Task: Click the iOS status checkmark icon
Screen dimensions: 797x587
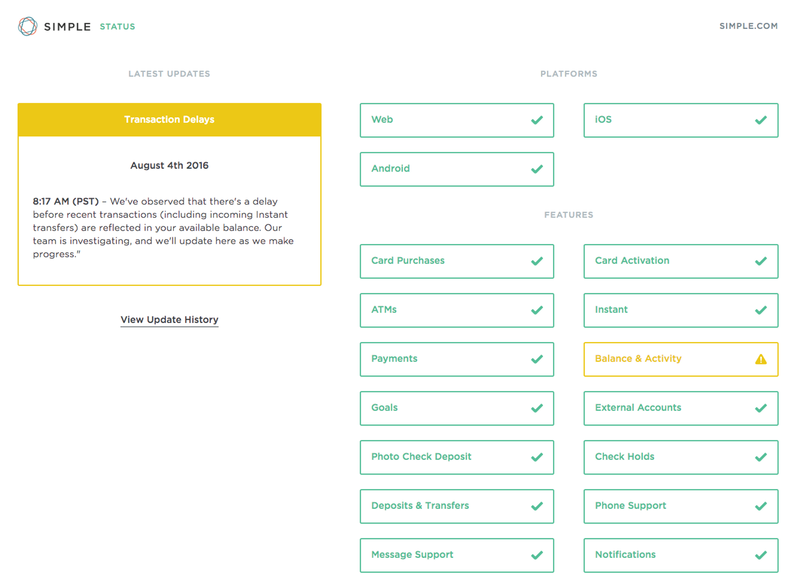Action: tap(761, 120)
